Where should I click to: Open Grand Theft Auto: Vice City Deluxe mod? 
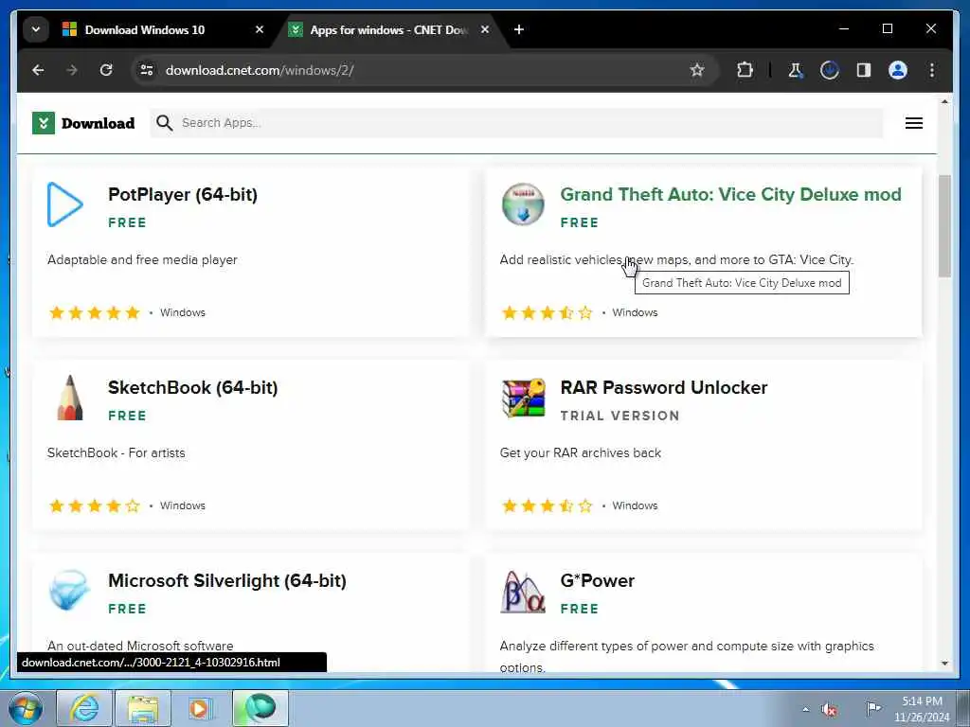(x=730, y=194)
